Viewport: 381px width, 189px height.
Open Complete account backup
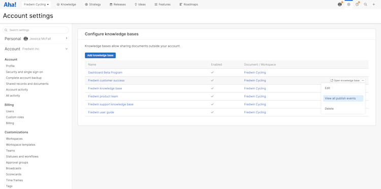pyautogui.click(x=24, y=78)
